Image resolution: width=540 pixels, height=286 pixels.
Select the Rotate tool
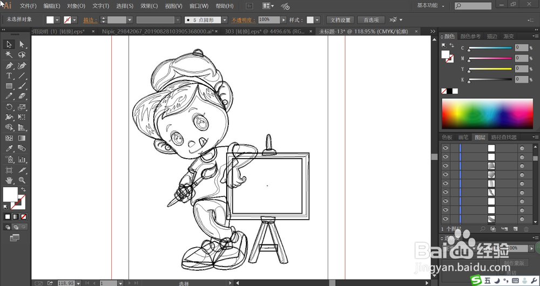[9, 107]
